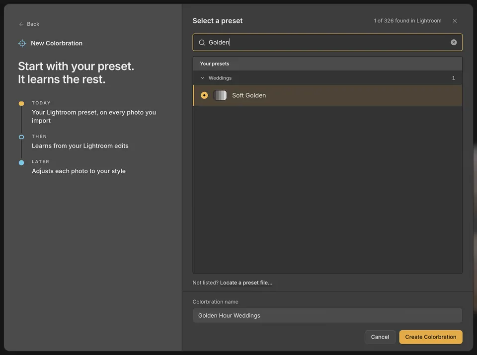
Task: Click the Weddings group count '1'
Action: [x=453, y=78]
